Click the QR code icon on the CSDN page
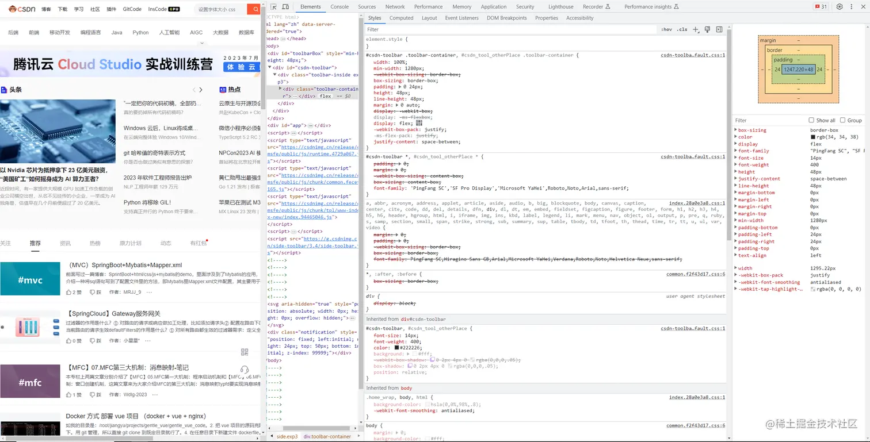The image size is (870, 442). [245, 352]
